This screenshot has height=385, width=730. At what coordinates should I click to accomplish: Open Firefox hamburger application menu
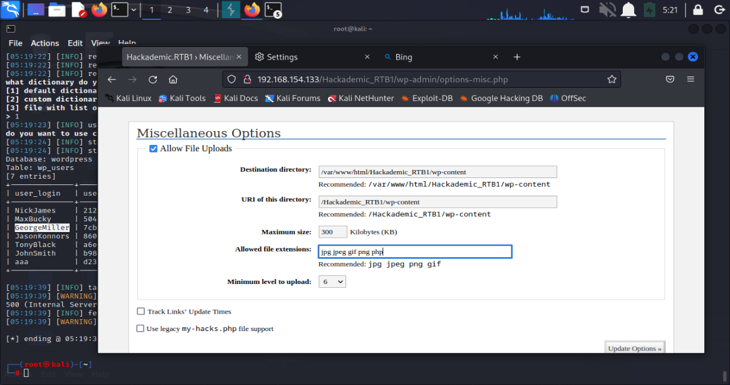click(x=690, y=80)
